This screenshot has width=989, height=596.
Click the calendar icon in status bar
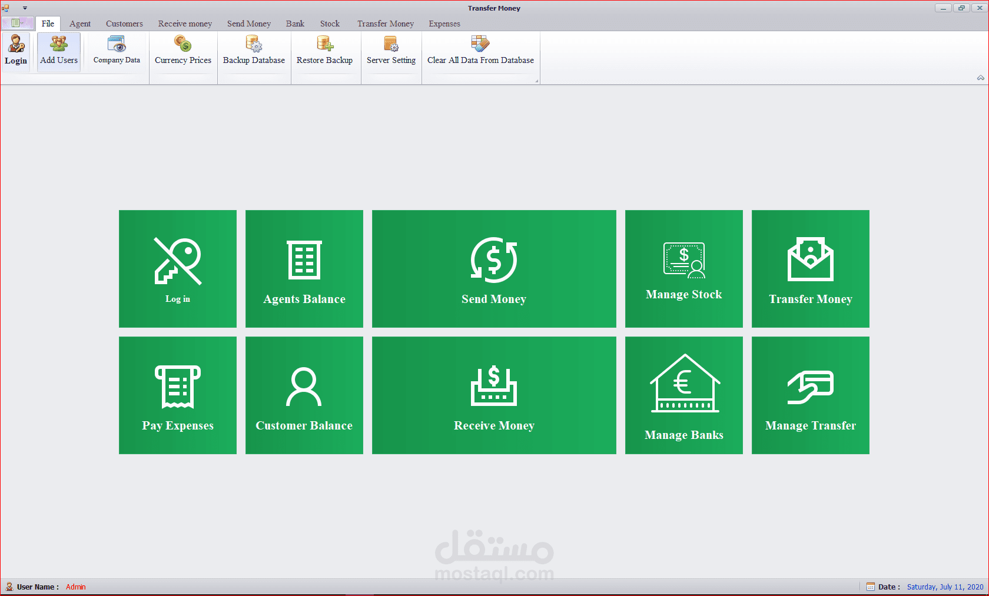[871, 587]
